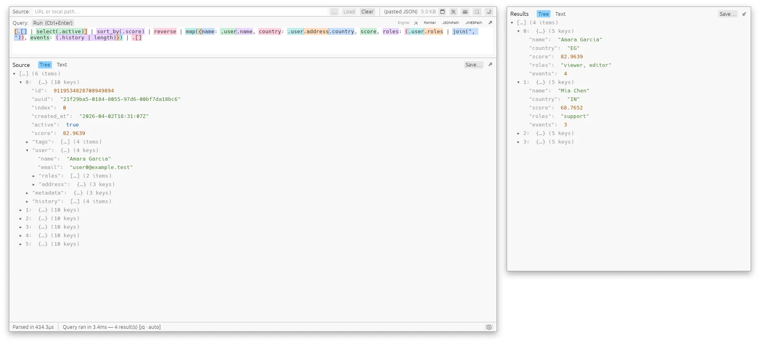760x343 pixels.
Task: Click the Load button
Action: coord(349,12)
